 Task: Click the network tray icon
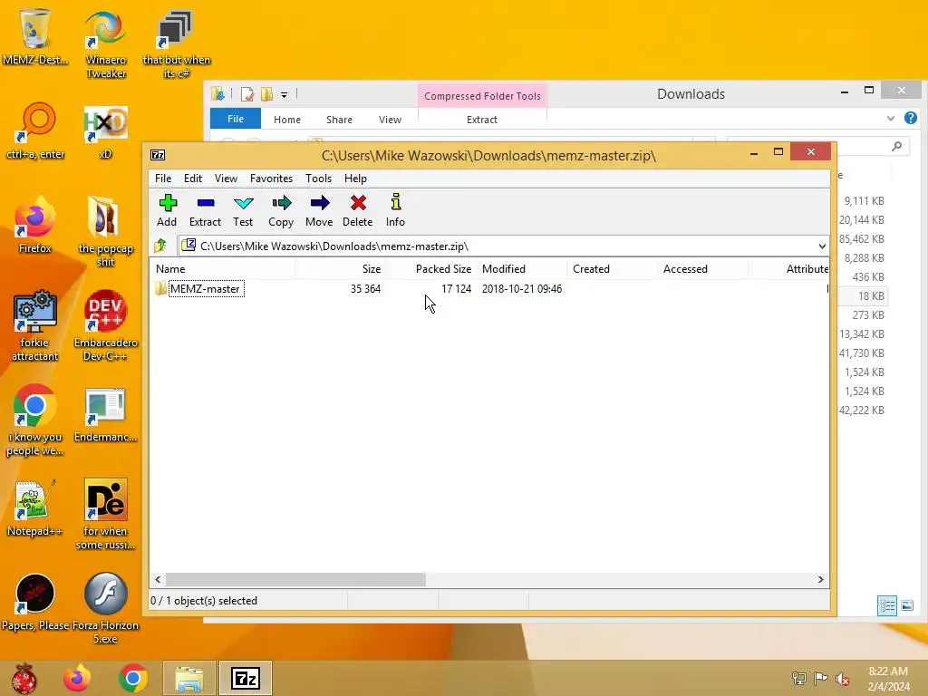tap(799, 679)
